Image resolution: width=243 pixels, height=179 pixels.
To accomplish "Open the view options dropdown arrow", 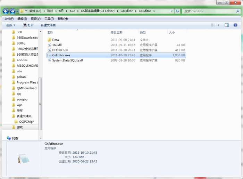I will (x=218, y=25).
